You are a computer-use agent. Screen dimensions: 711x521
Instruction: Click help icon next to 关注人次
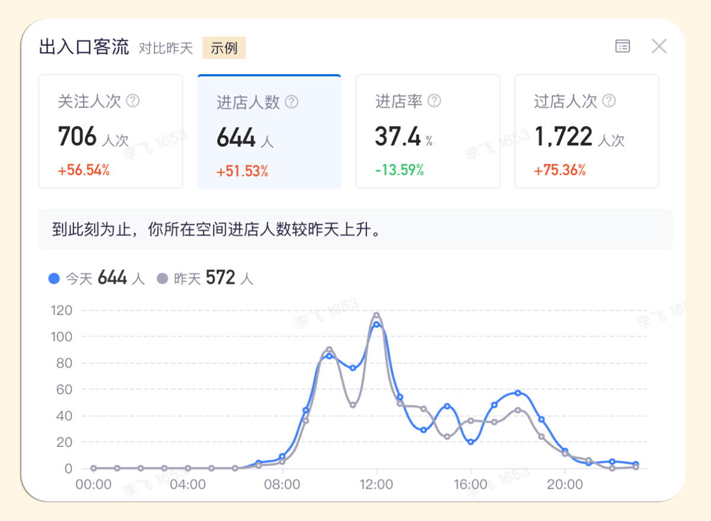[x=133, y=101]
